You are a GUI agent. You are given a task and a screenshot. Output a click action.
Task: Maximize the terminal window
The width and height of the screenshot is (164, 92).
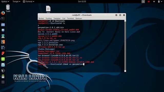coord(120,15)
